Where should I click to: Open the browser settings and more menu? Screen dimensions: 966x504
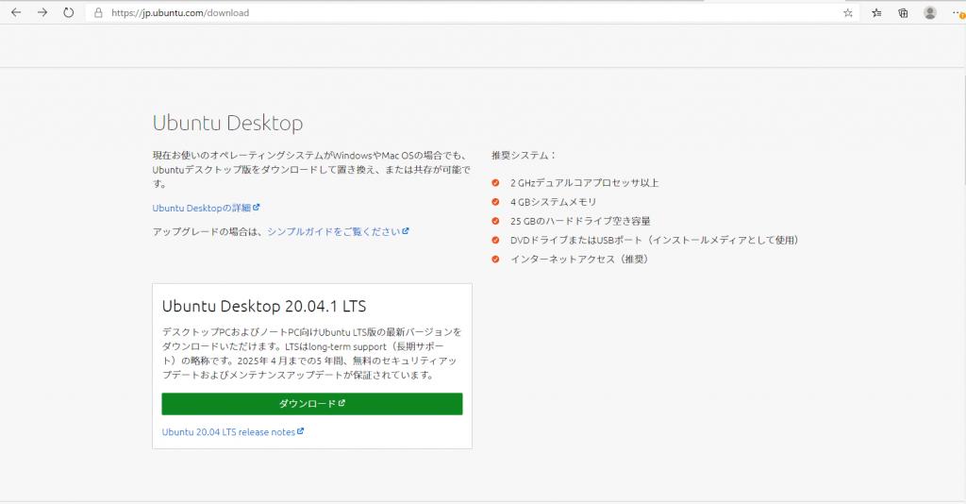[x=958, y=12]
